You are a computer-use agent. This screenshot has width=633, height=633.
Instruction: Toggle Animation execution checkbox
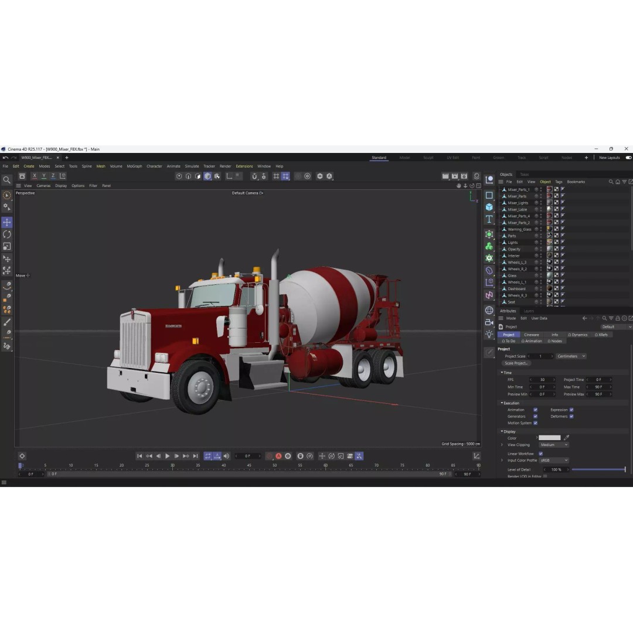[x=535, y=410]
